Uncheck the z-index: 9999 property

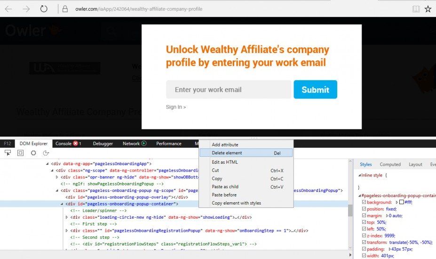pyautogui.click(x=364, y=236)
